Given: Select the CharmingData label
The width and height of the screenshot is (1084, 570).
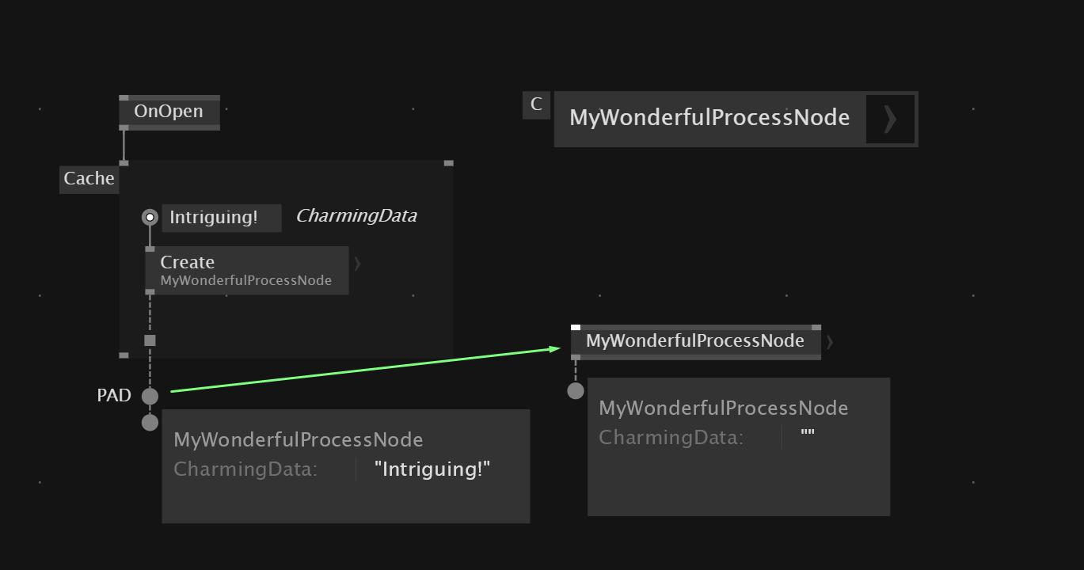Looking at the screenshot, I should click(356, 216).
